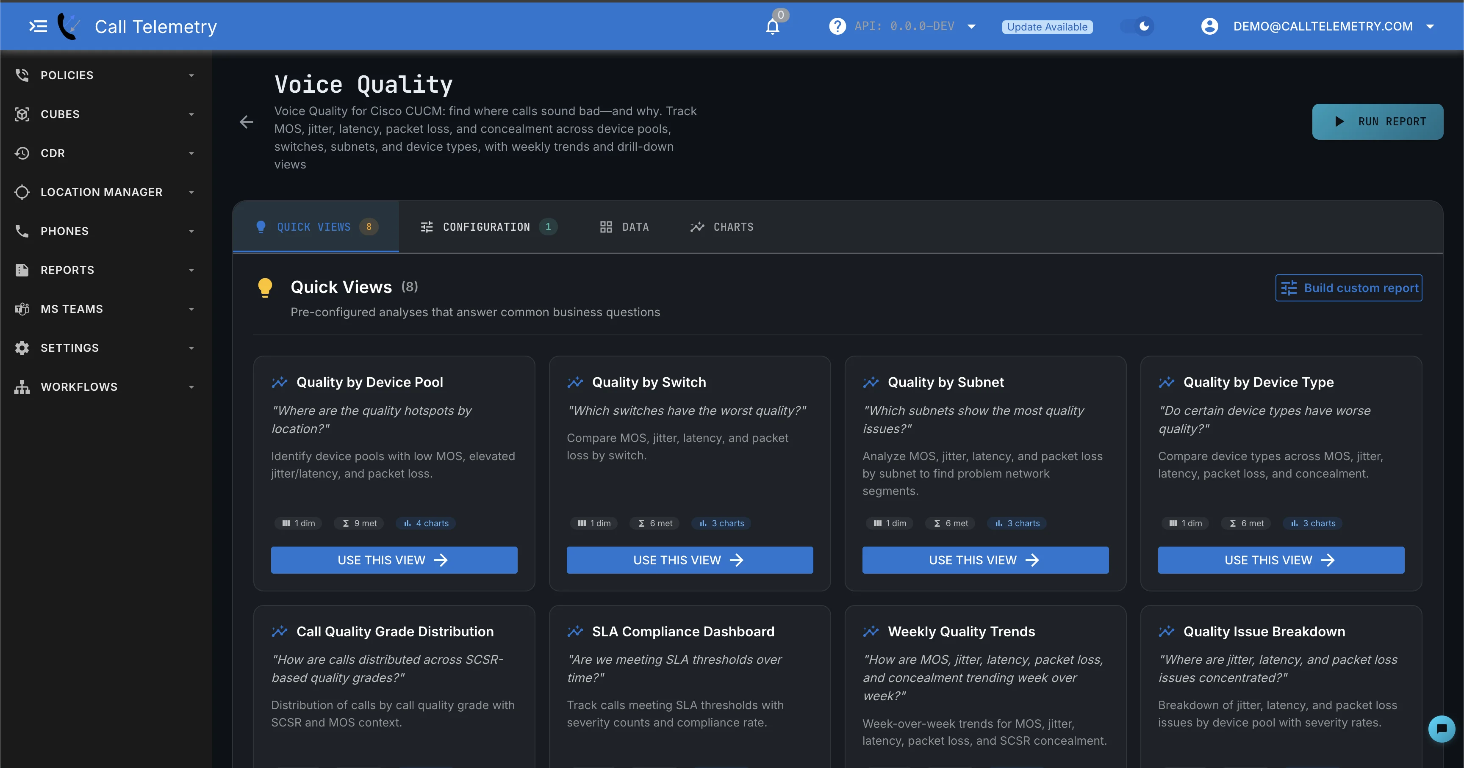
Task: Click the CDR history icon in sidebar
Action: point(22,153)
